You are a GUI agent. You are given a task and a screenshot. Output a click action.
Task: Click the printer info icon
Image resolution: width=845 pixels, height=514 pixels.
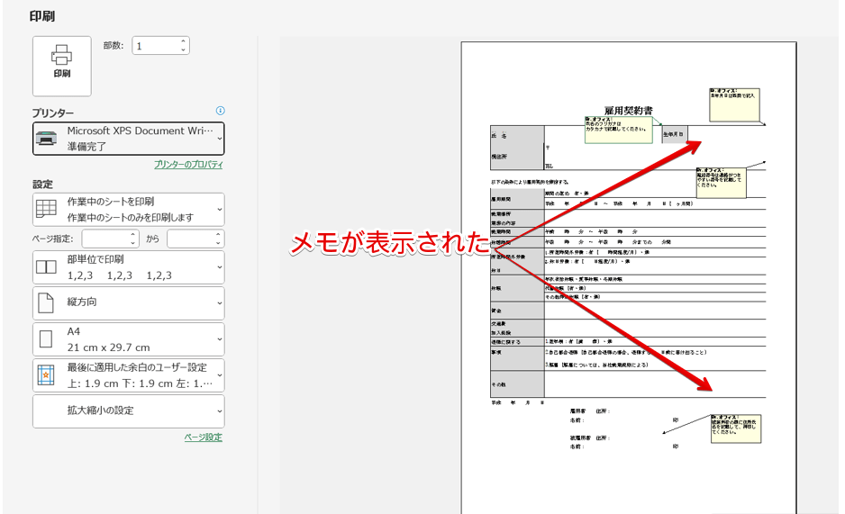pos(220,111)
